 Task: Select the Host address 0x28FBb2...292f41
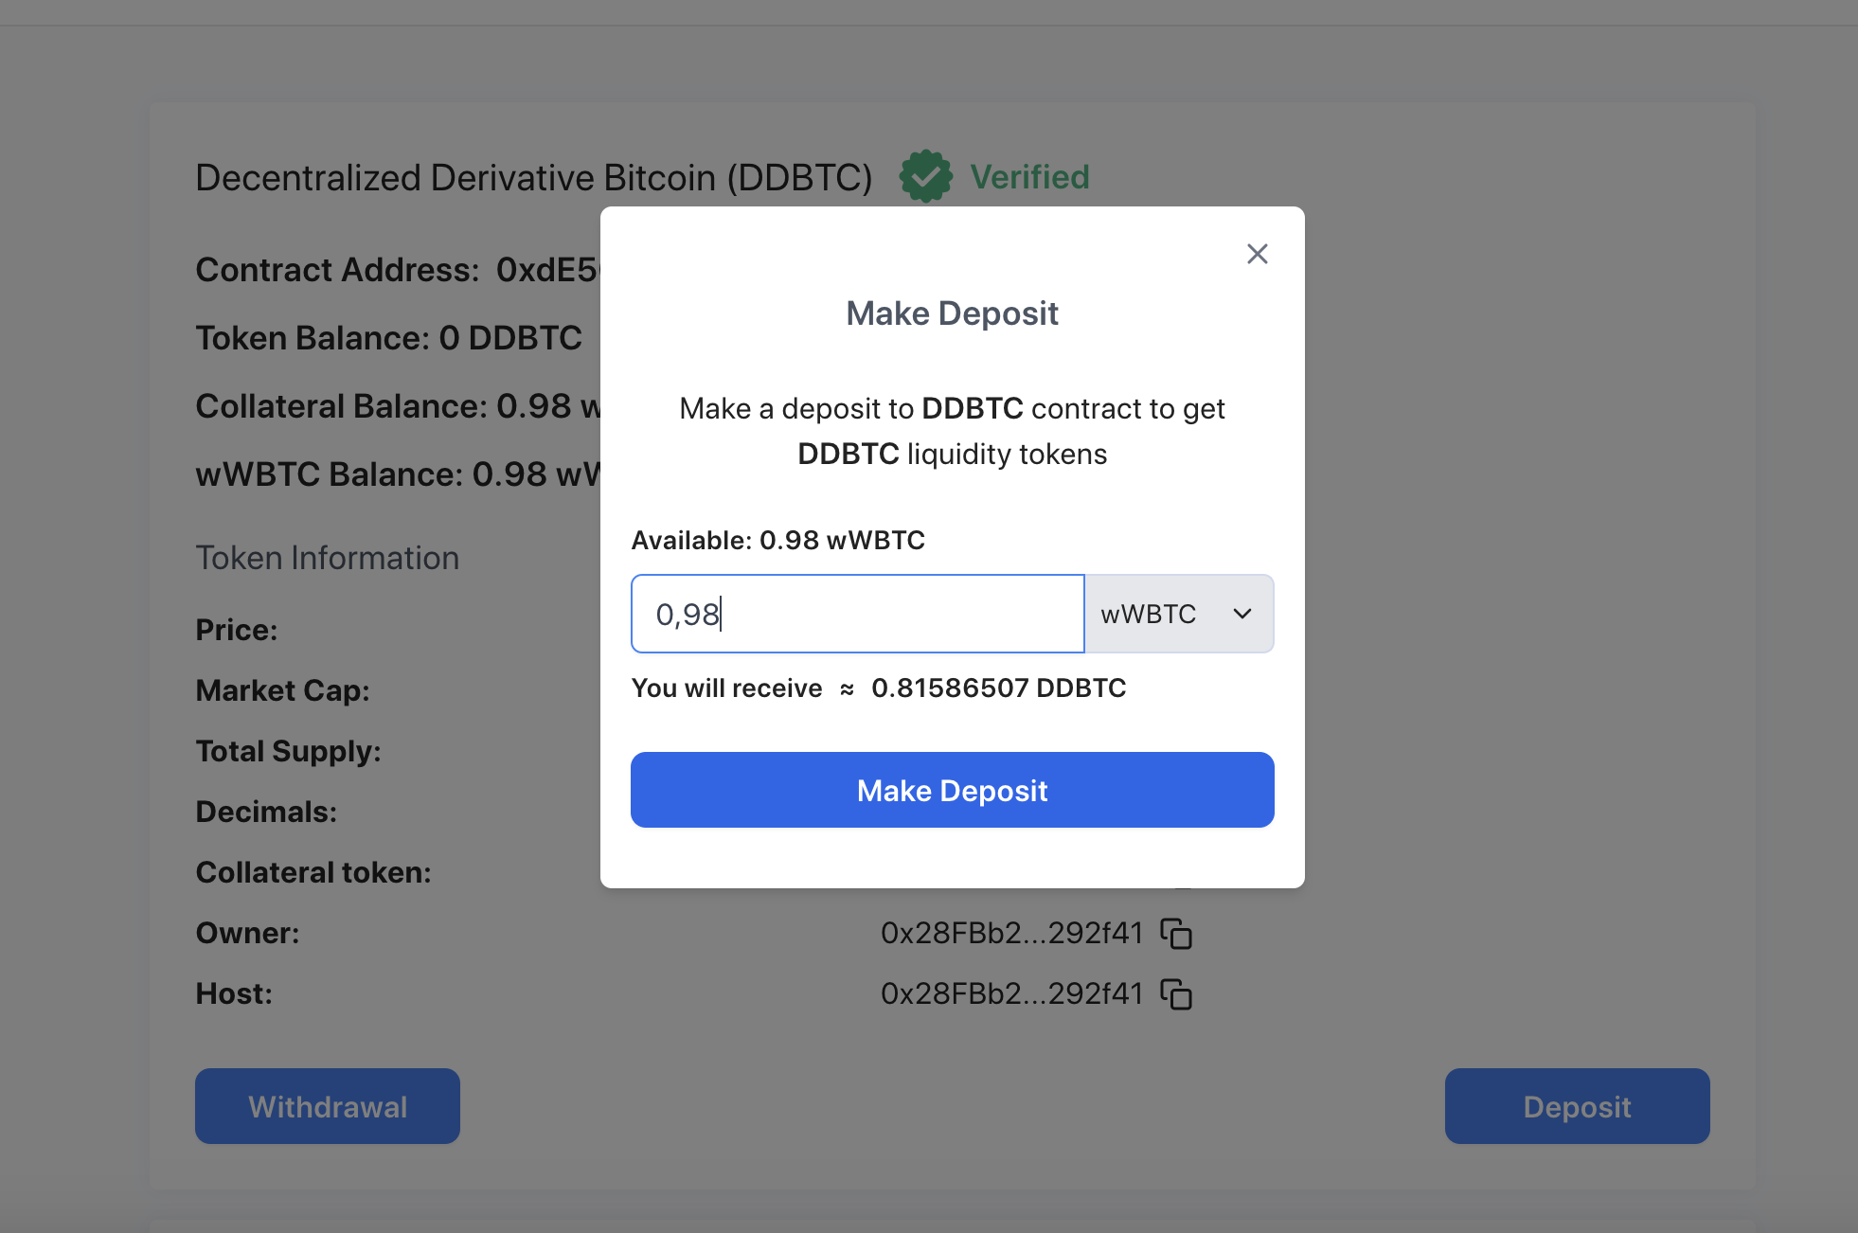[1011, 994]
